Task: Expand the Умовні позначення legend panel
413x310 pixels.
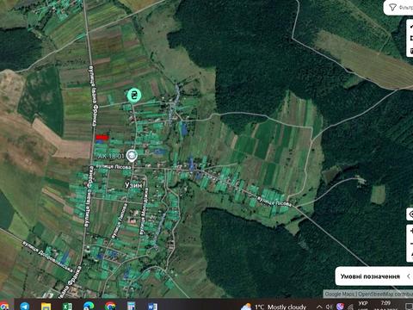Action: click(x=374, y=276)
